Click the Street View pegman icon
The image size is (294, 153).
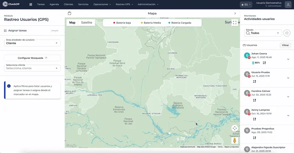234,141
